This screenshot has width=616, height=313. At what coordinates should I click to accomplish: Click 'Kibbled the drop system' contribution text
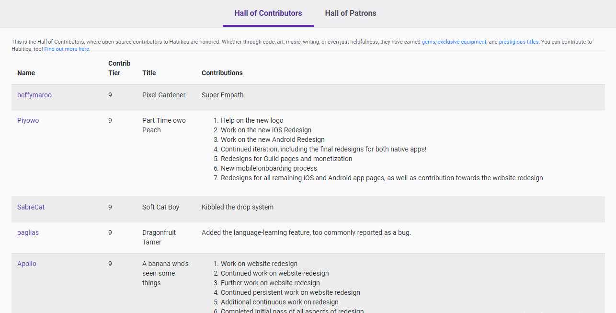[237, 207]
